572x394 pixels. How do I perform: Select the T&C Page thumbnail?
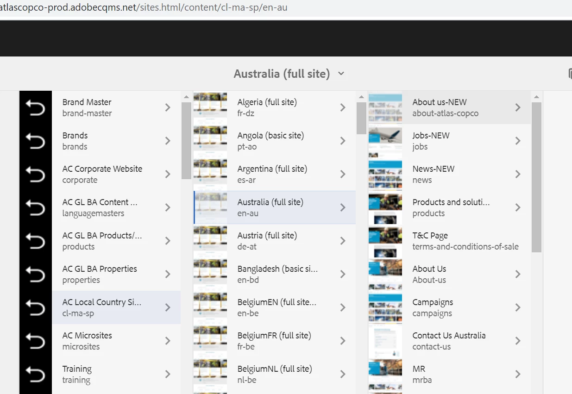(385, 241)
